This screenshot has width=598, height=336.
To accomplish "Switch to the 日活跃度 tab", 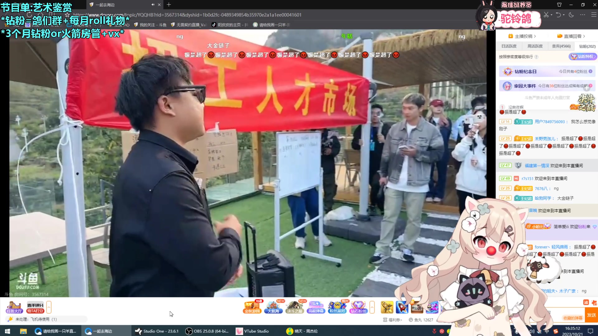I will (509, 46).
